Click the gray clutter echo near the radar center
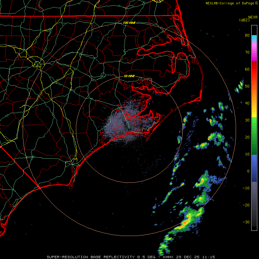The width and height of the screenshot is (259, 259). tap(125, 122)
